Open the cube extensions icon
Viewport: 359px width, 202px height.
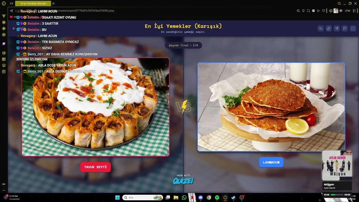[331, 11]
